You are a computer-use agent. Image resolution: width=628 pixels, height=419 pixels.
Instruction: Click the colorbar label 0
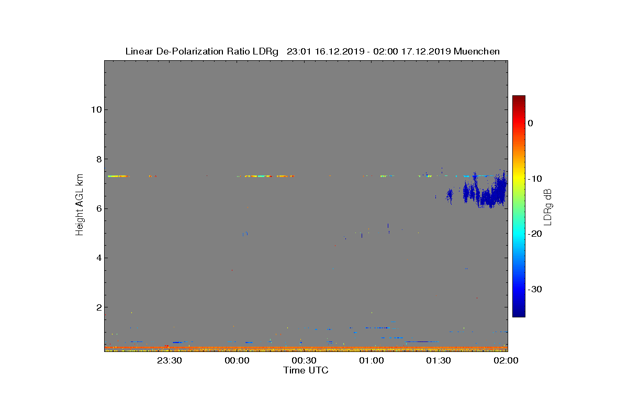[531, 123]
